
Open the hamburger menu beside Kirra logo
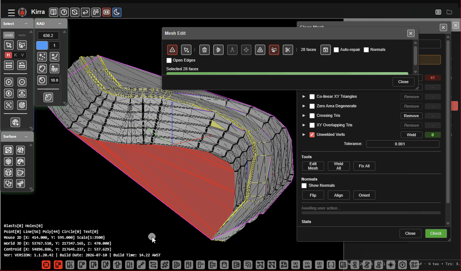point(12,12)
